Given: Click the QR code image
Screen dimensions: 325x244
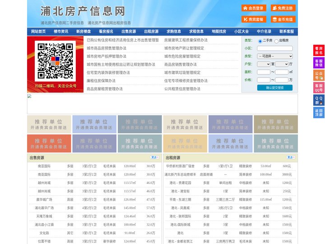Looking at the screenshot, I should pyautogui.click(x=55, y=61).
